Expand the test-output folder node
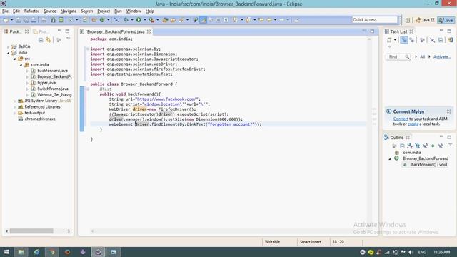The image size is (457, 257). [x=14, y=113]
